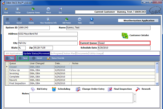Open Help in the application toolbar
Screen dimensions: 163x109
point(80,21)
